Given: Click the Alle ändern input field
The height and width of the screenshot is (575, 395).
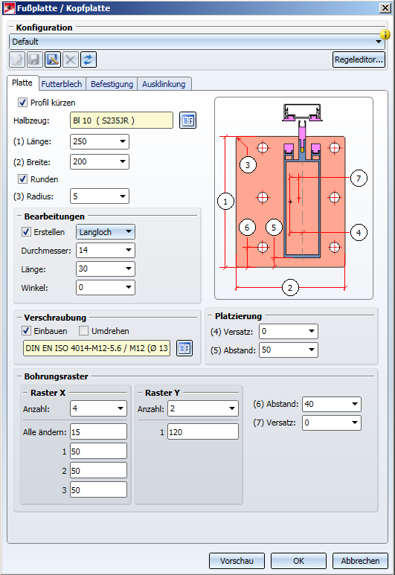Looking at the screenshot, I should (x=99, y=432).
